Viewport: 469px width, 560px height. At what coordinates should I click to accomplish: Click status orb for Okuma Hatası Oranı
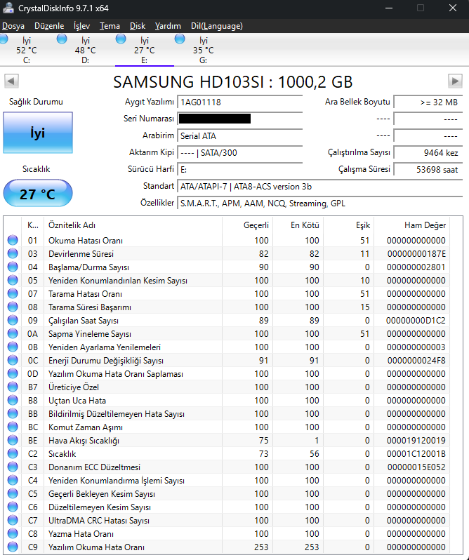pyautogui.click(x=13, y=241)
